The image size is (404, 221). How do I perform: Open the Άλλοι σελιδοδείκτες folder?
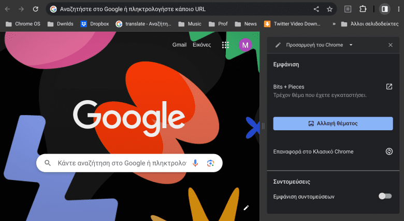(370, 24)
